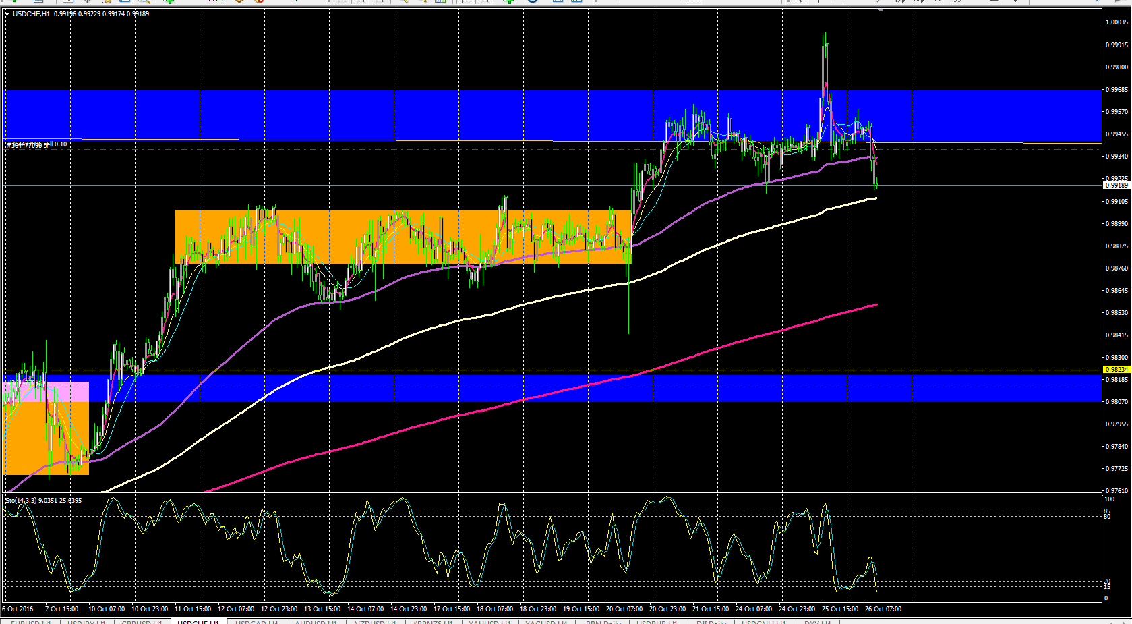Click the 20 Oct 23:00 time label

[667, 609]
